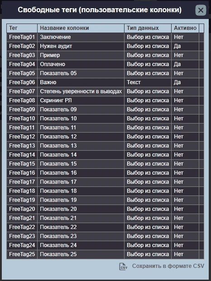Sort by Название колонки header

[x=81, y=28]
